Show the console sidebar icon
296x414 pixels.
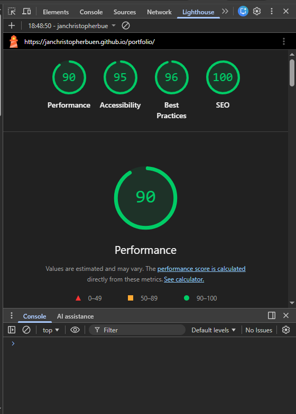[12, 330]
